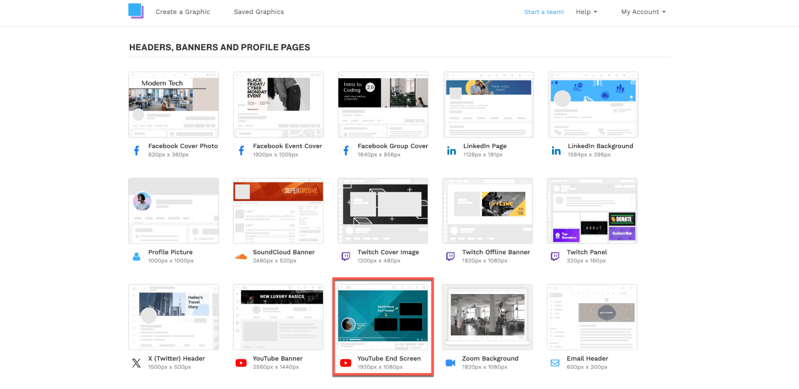
Task: Click the Twitch icon beside Twitch Offline Banner
Action: click(x=450, y=257)
